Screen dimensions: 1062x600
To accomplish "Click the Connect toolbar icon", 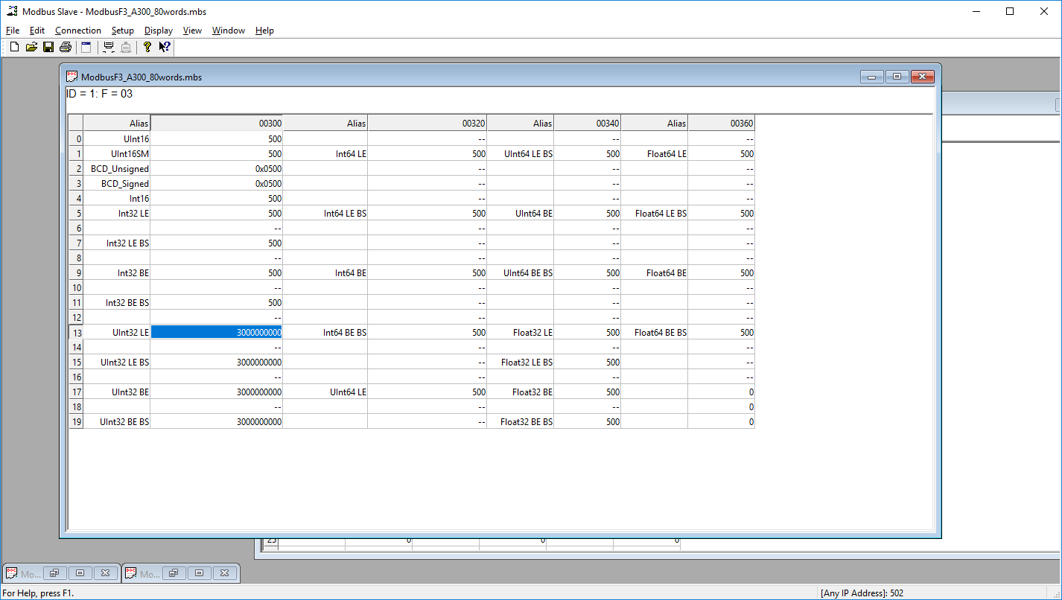I will [109, 48].
